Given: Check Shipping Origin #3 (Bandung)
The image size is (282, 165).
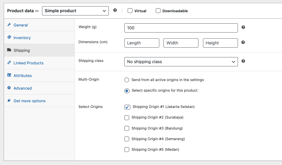Looking at the screenshot, I should tap(127, 128).
